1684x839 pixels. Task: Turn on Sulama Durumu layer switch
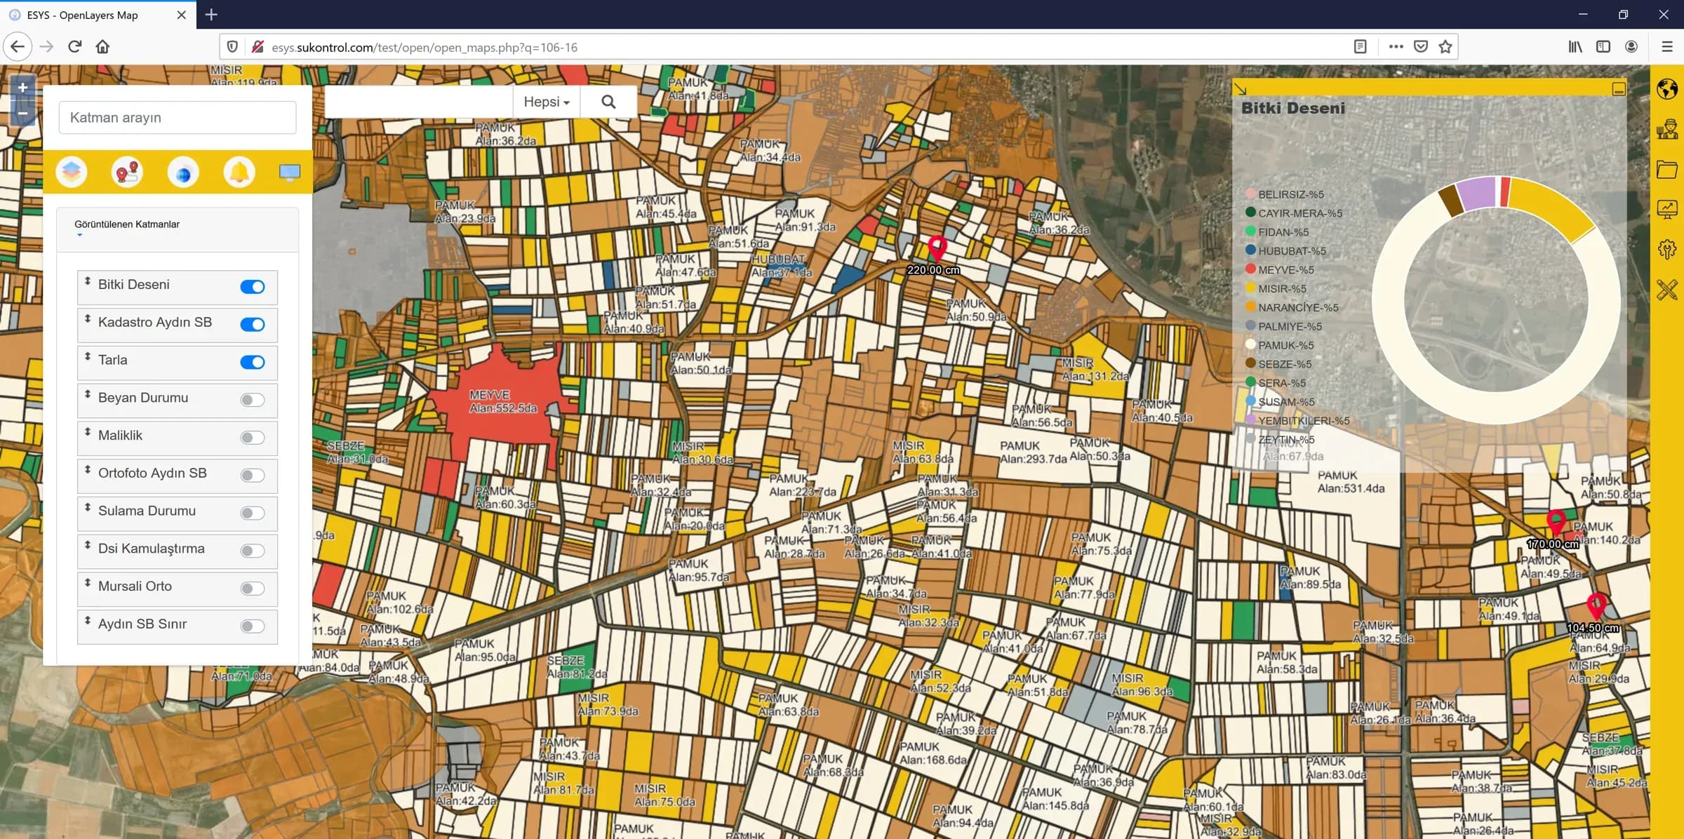tap(253, 513)
